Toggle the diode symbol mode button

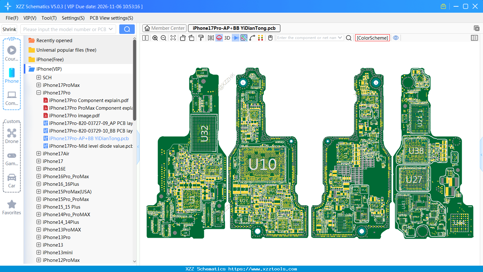[x=235, y=38]
